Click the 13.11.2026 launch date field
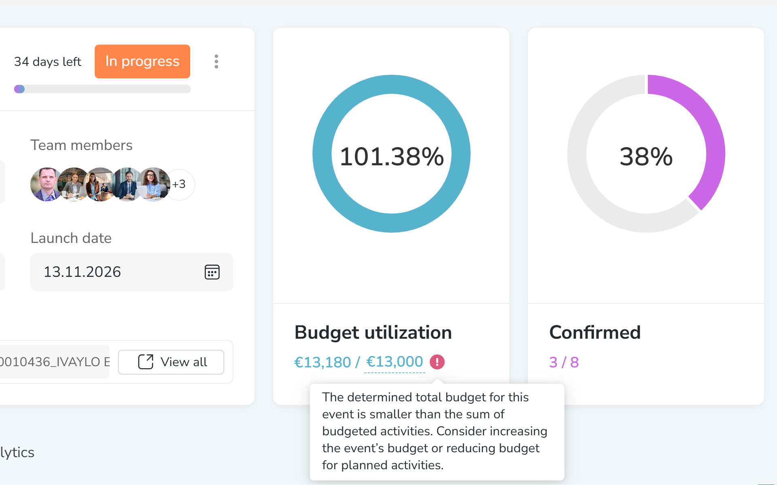Viewport: 777px width, 485px height. (x=132, y=272)
